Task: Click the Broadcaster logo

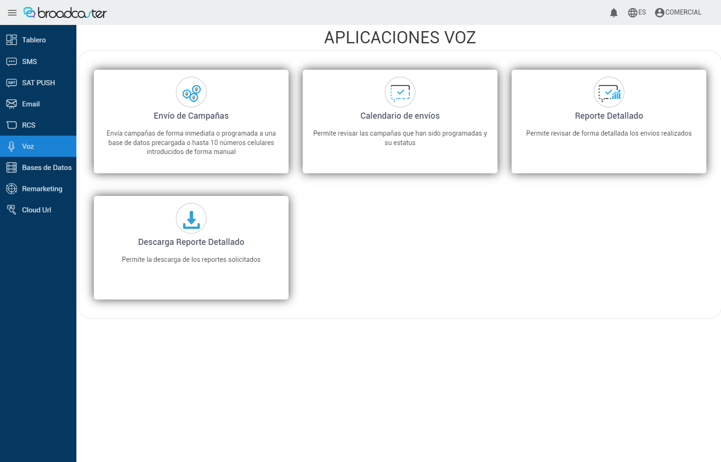Action: (65, 13)
